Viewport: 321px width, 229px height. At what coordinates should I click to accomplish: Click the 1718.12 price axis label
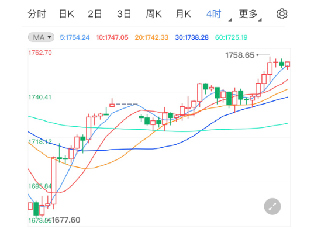(40, 141)
